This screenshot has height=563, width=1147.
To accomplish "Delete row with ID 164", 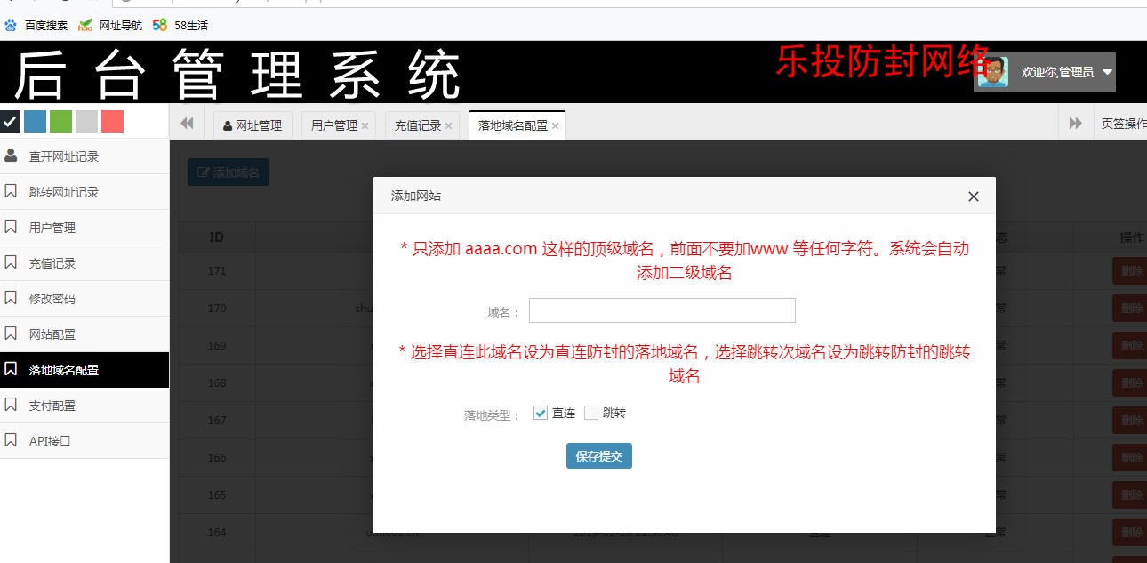I will tap(1130, 533).
